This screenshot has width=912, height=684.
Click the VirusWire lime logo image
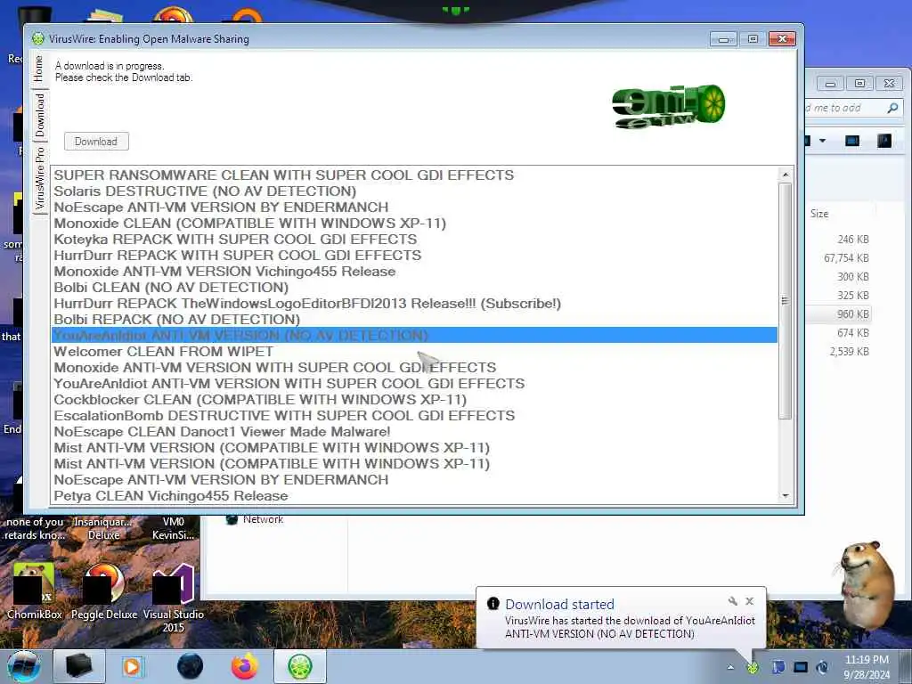668,107
